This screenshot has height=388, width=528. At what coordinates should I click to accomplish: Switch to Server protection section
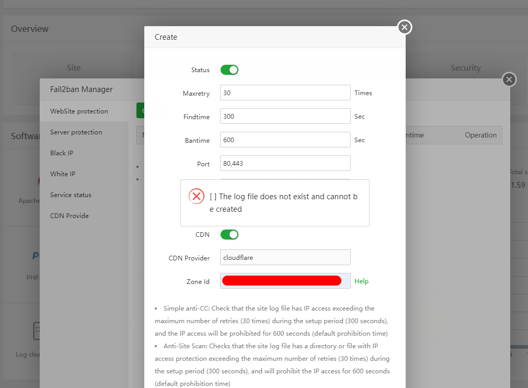pyautogui.click(x=76, y=132)
